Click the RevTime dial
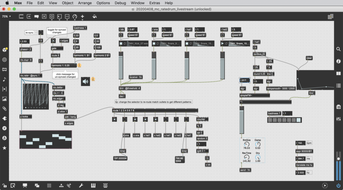The width and height of the screenshot is (343, 190). 247,157
